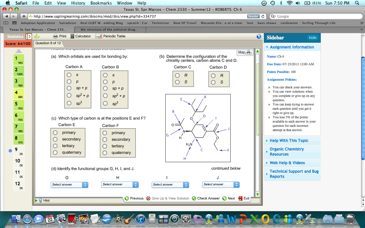Open the History menu
This screenshot has height=228, width=365.
[x=78, y=3]
